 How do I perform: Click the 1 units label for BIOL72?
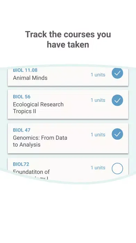98,168
